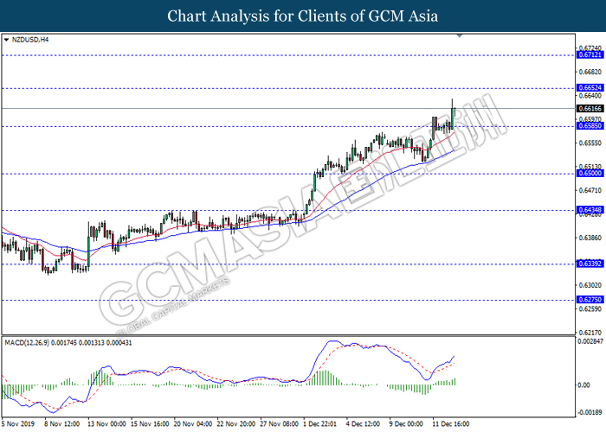The width and height of the screenshot is (606, 432).
Task: Click the 0.65000 price level label
Action: click(590, 173)
